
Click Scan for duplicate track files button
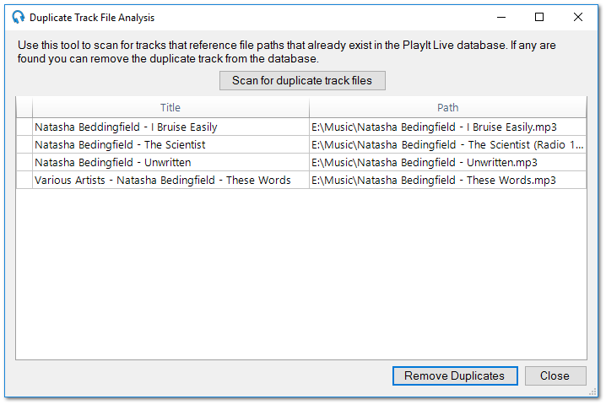[302, 80]
